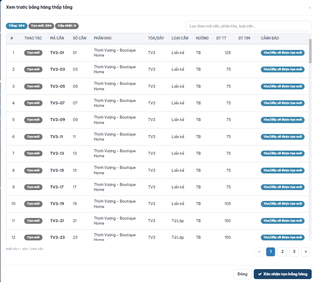Click the MÃ CĂN column header
Image resolution: width=315 pixels, height=282 pixels.
(57, 38)
